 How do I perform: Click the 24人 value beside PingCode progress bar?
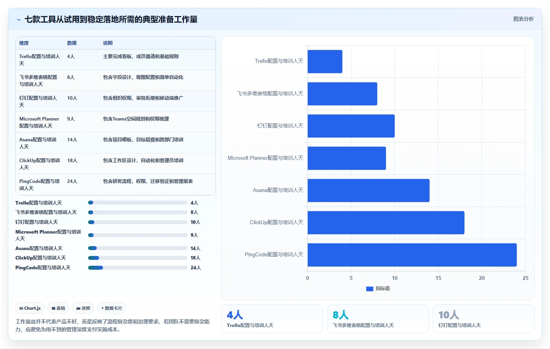[x=196, y=268]
